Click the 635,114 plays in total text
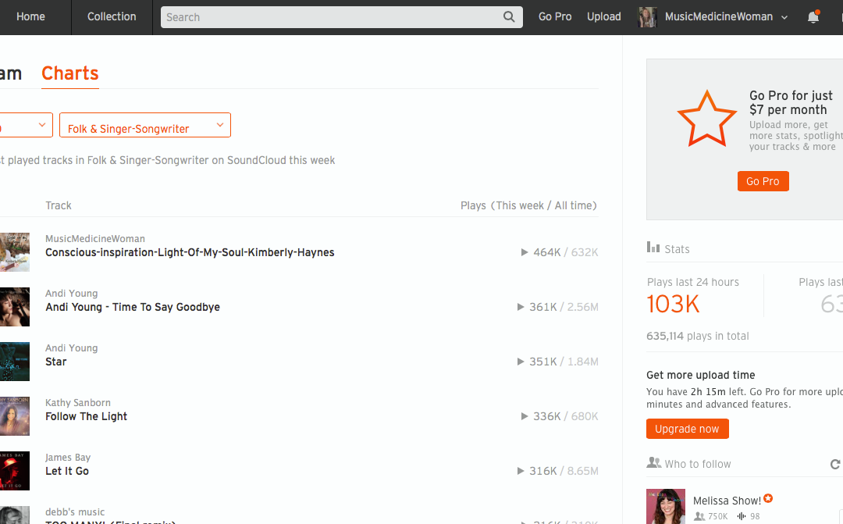This screenshot has width=843, height=524. (698, 337)
